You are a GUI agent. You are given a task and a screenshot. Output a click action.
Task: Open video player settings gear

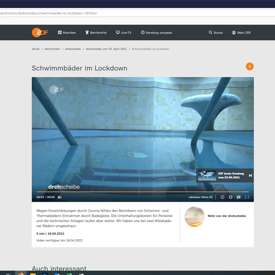pos(231,197)
